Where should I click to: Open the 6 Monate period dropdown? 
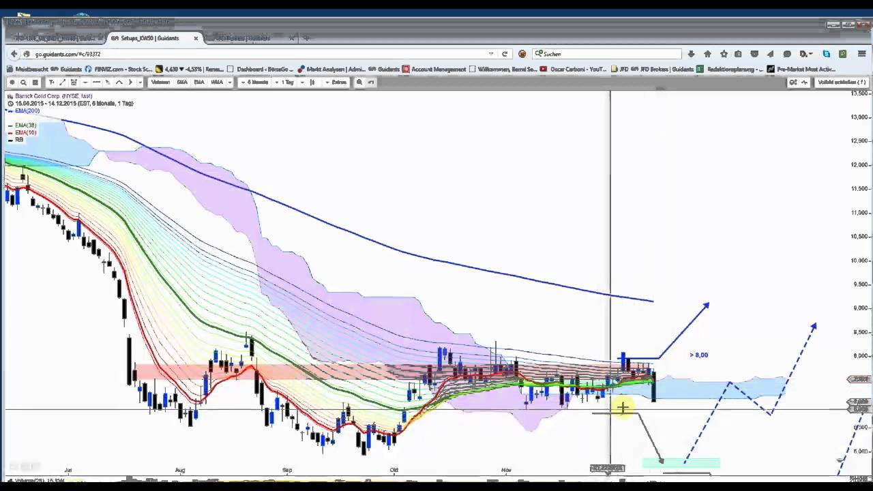[255, 82]
